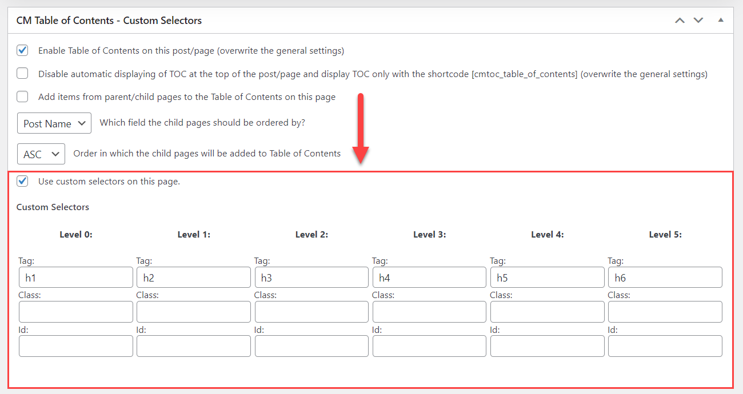
Task: Open the ASC order dropdown
Action: point(41,154)
